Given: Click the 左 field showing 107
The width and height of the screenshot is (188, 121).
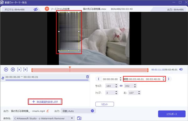Looking at the screenshot, I should point(133,93).
